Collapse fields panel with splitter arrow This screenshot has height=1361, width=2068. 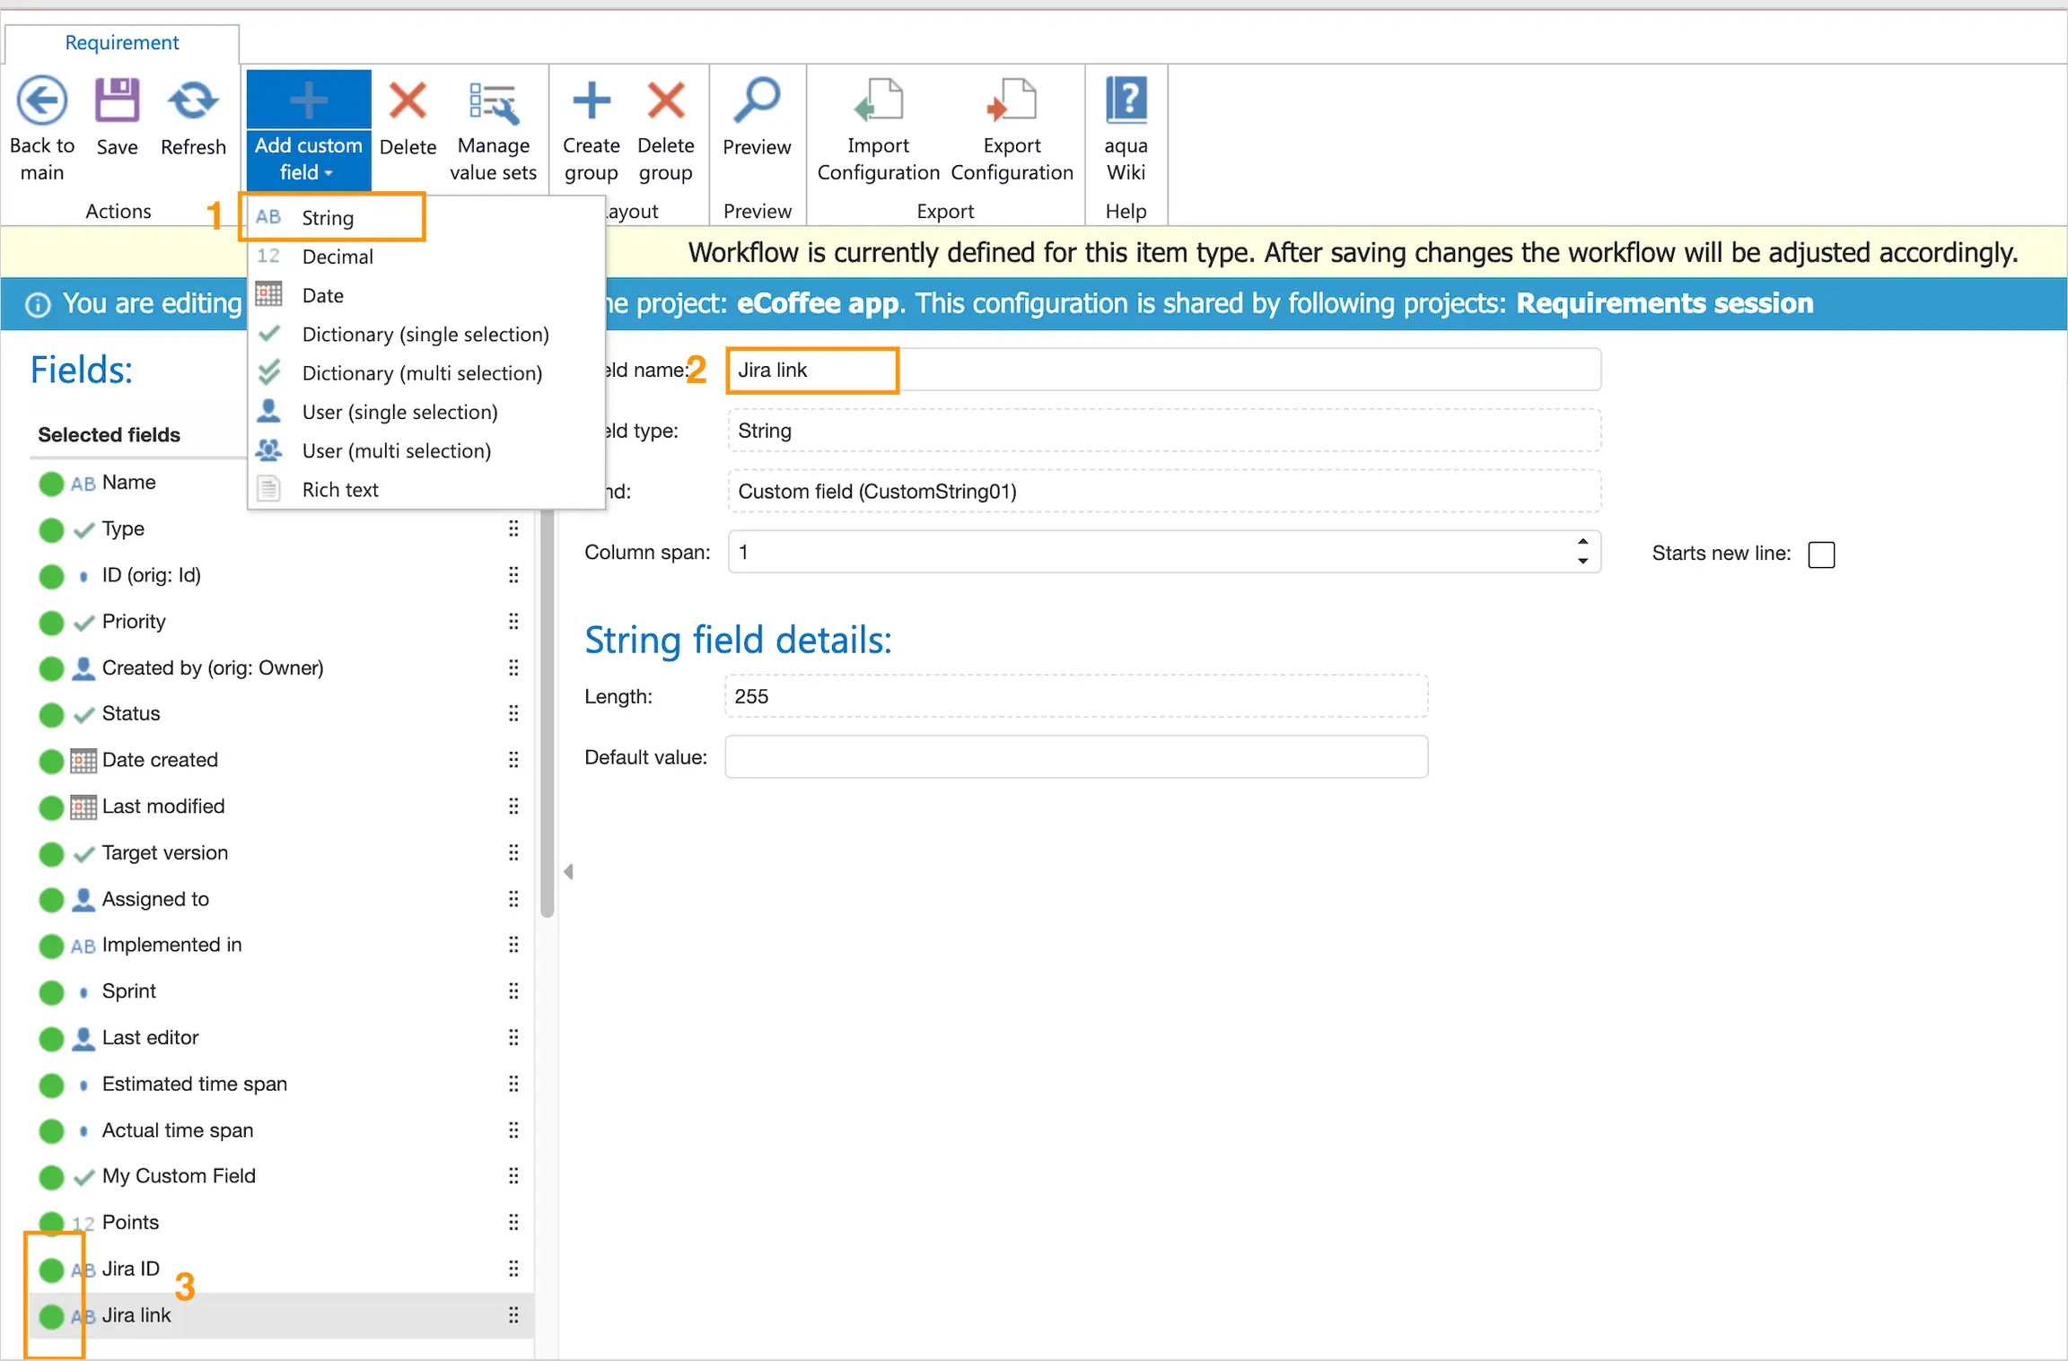568,871
